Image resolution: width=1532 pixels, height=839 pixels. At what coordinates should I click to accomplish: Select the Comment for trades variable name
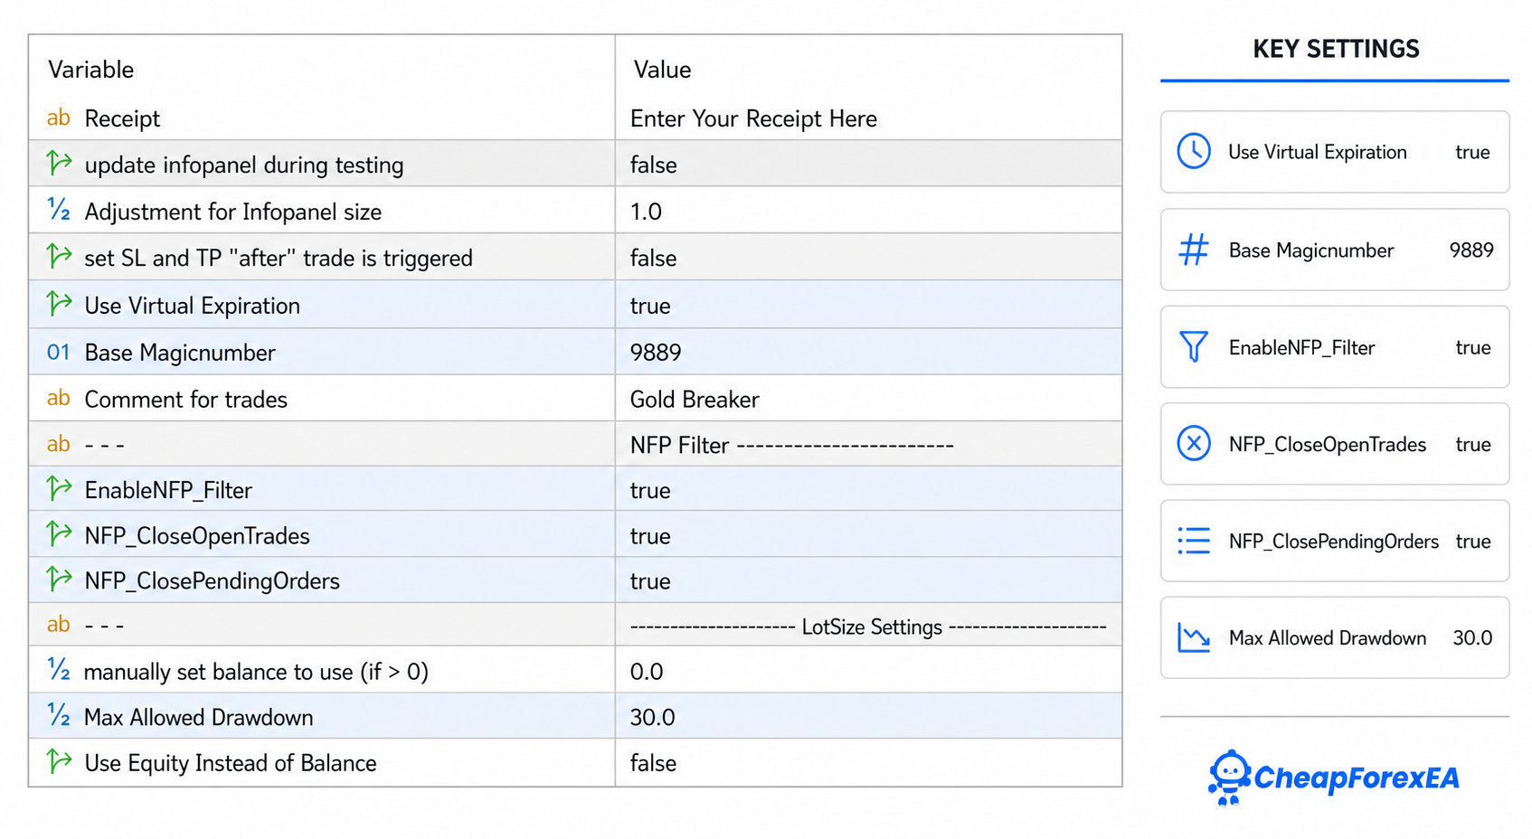185,400
